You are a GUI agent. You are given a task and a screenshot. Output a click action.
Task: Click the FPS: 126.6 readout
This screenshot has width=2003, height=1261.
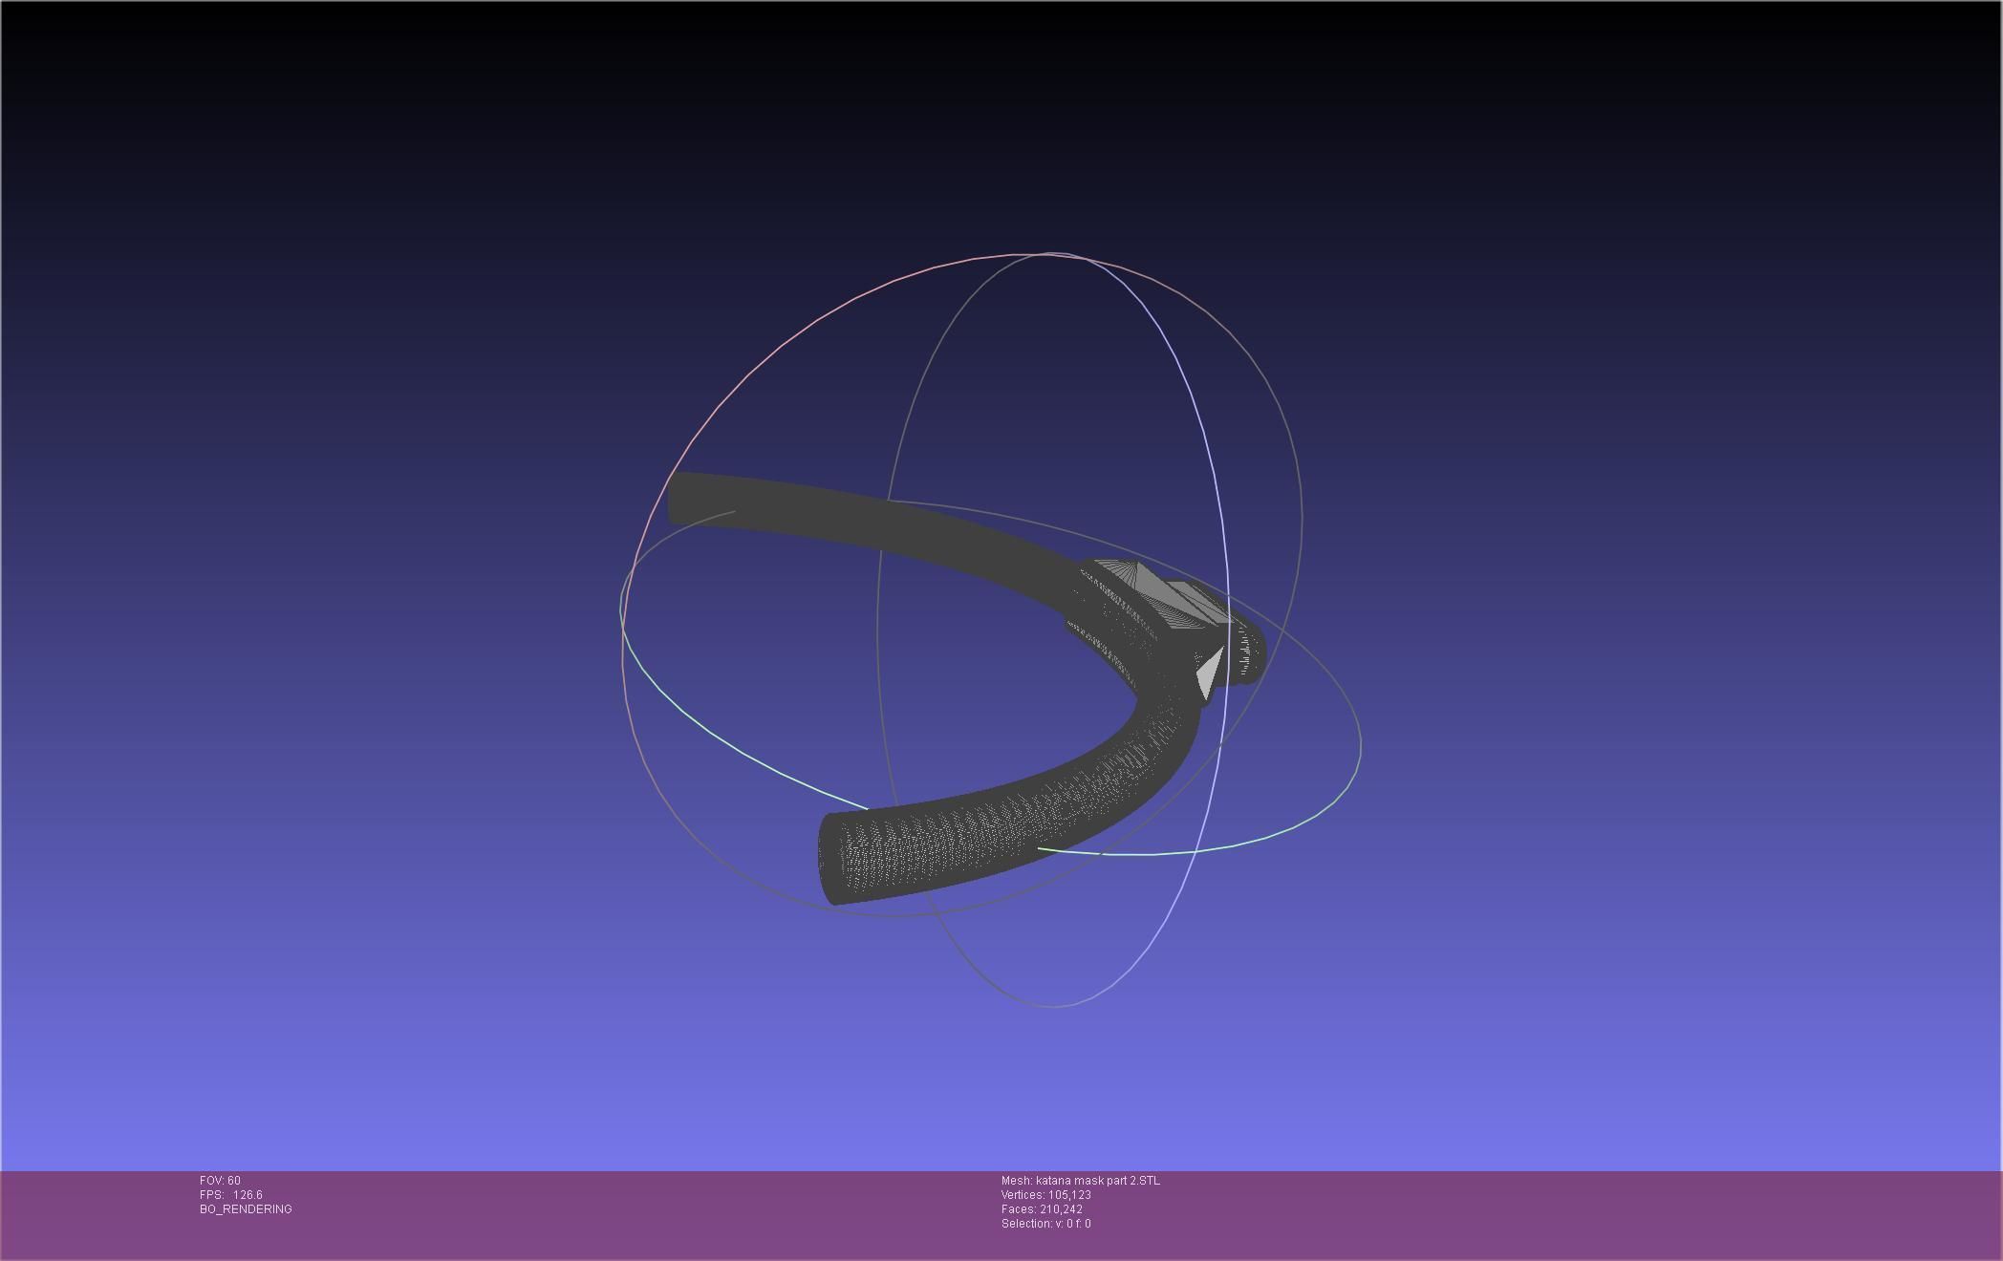coord(231,1195)
